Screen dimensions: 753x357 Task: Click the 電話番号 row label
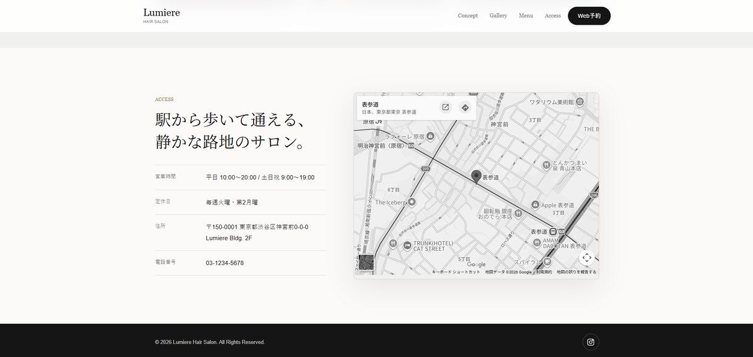165,262
